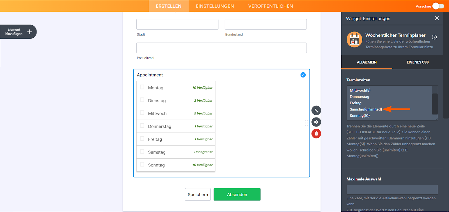This screenshot has height=212, width=449.
Task: Switch to the EIGENES CSS tab
Action: (x=418, y=62)
